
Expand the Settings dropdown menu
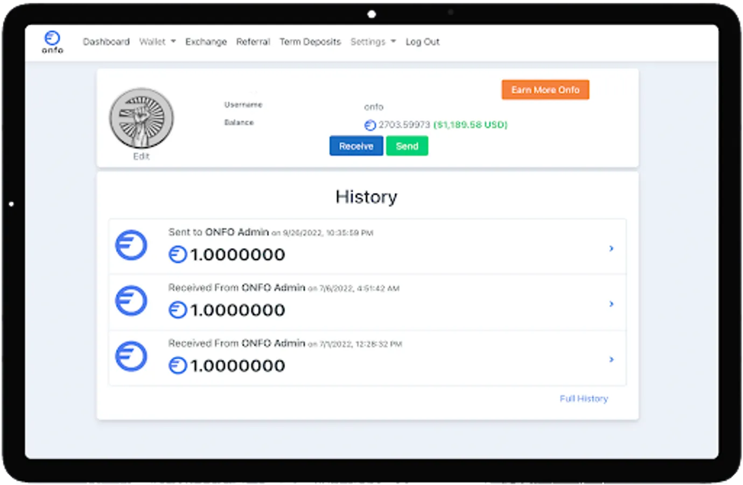[373, 42]
